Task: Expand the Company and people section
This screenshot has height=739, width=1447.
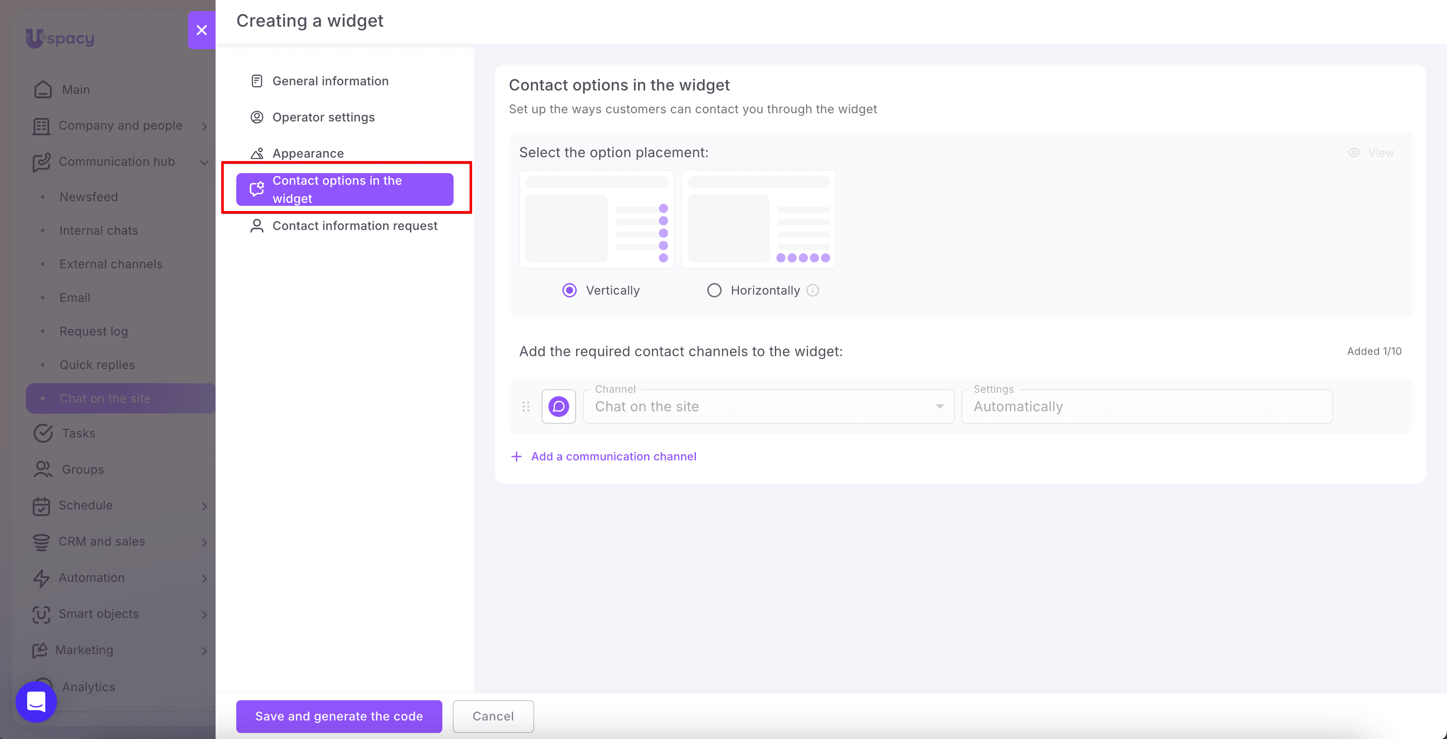Action: [x=204, y=126]
